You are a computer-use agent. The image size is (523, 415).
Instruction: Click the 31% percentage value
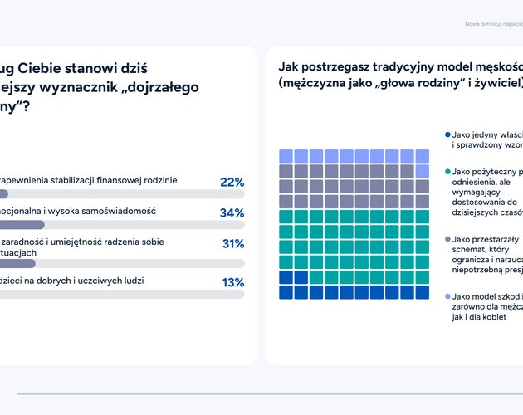[233, 244]
